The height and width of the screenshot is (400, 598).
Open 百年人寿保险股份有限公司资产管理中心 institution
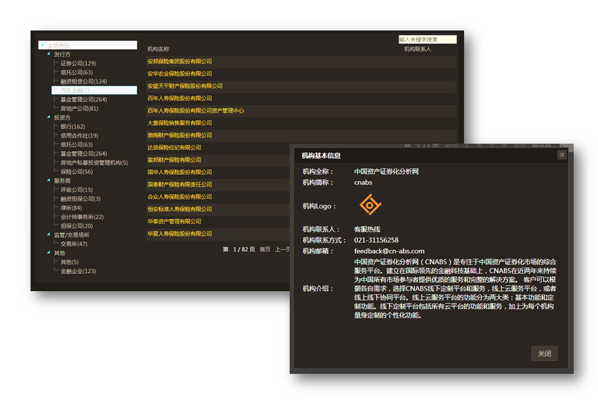[196, 111]
